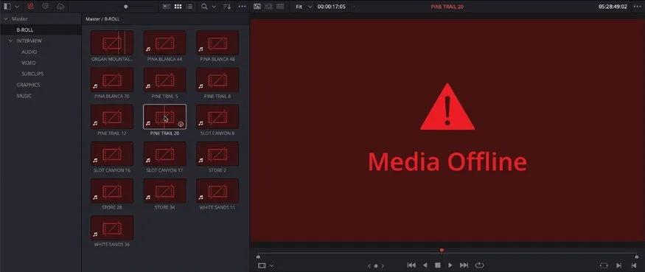Open the VIDEO sub-bin
Image resolution: width=645 pixels, height=272 pixels.
tap(29, 63)
